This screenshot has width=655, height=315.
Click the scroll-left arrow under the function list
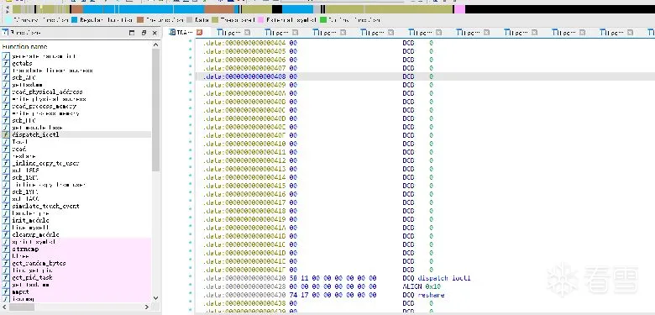[x=3, y=307]
